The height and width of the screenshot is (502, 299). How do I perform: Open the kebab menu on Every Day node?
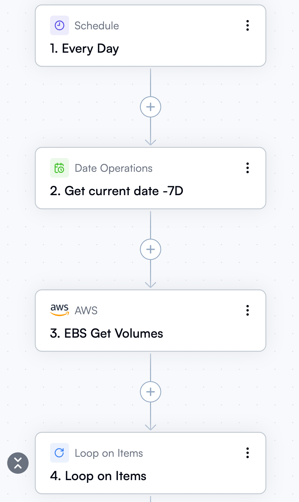[x=247, y=25]
